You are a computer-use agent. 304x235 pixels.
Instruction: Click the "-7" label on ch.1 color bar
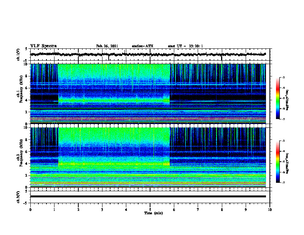[283, 119]
